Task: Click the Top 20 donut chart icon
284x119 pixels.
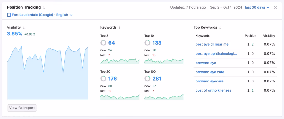Action: [103, 79]
